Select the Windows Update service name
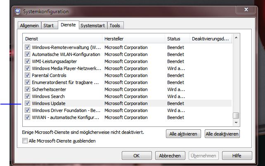 [x=49, y=103]
